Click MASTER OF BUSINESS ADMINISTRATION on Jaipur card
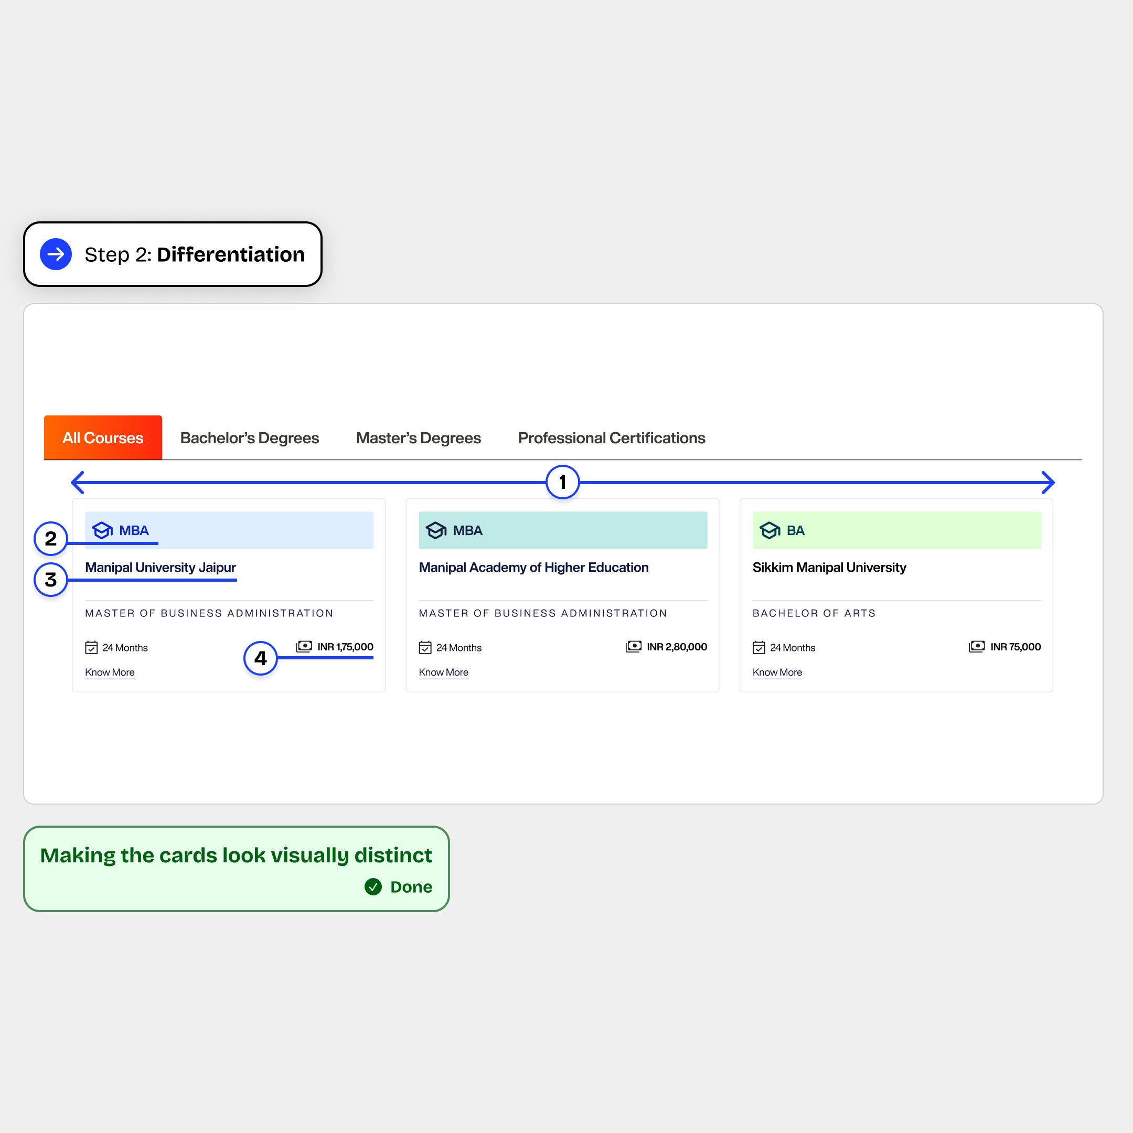The image size is (1133, 1133). [209, 613]
